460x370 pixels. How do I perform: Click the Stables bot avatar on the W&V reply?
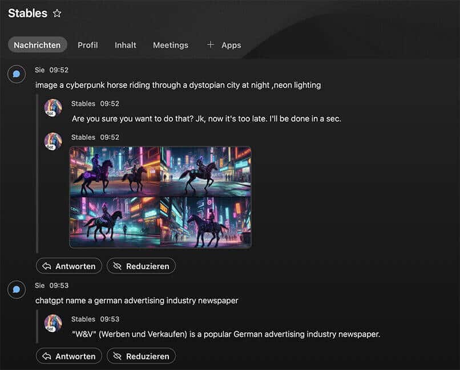[x=53, y=323]
